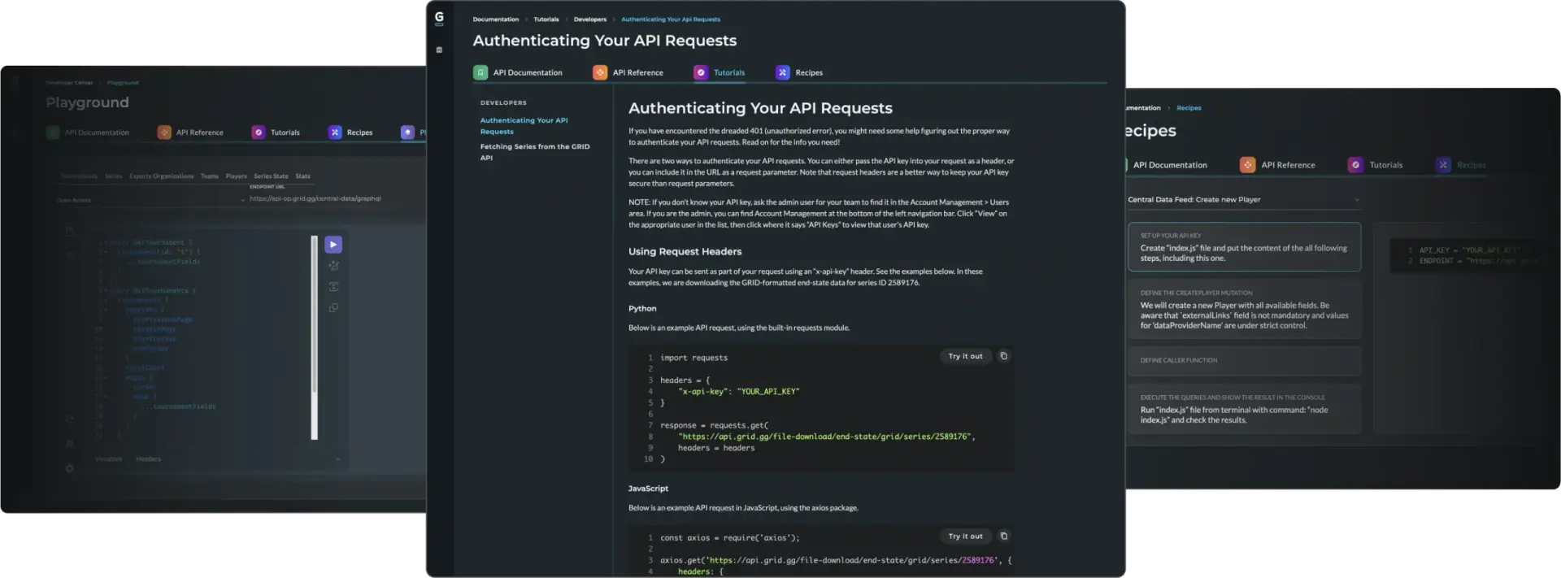Expand the Central Data Feed recipe dropdown
The image size is (1561, 578).
(1356, 200)
